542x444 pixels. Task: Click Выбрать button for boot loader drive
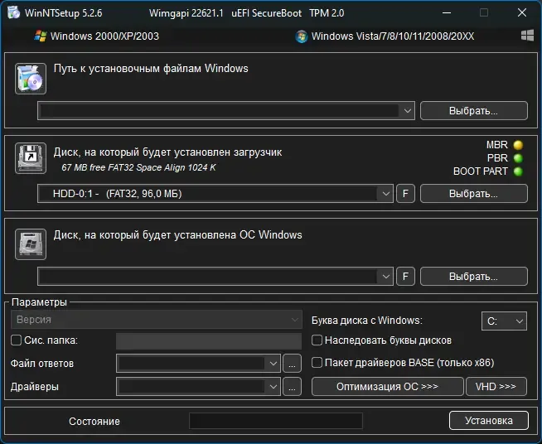tap(474, 194)
